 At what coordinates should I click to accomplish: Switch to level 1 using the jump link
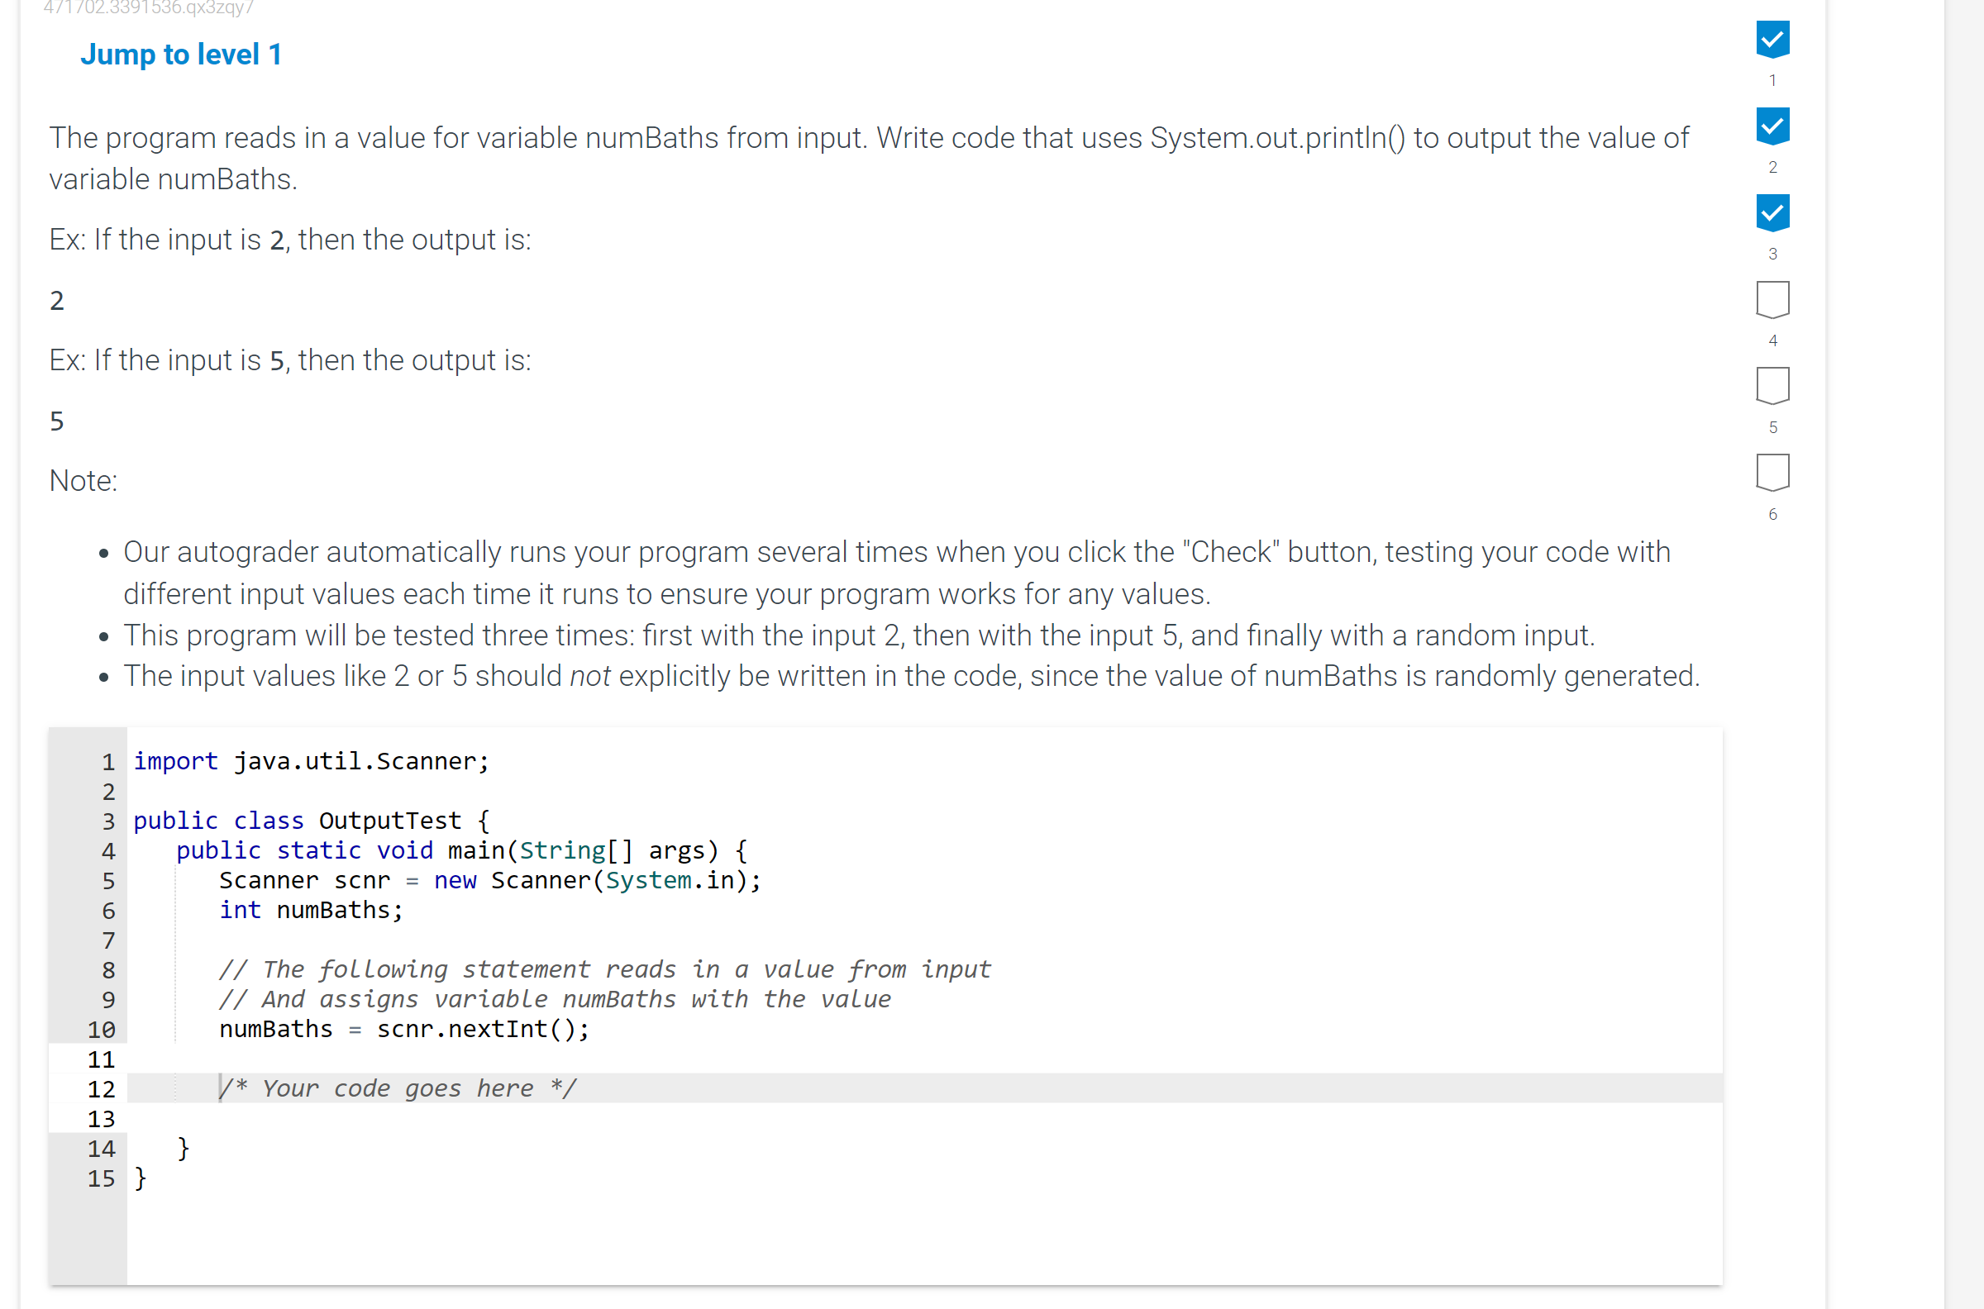point(180,54)
